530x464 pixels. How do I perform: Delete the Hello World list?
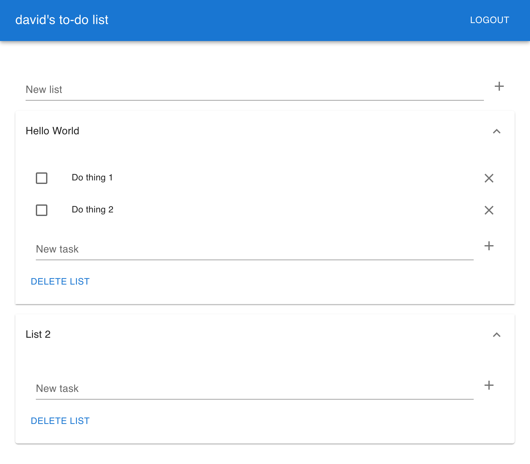60,281
